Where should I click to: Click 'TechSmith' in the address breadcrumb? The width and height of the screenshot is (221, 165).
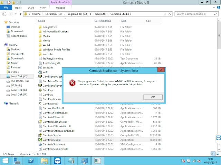click(99, 14)
